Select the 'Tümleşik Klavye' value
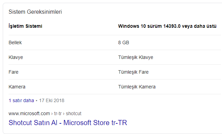Viewport: 222px width, 134px height. coord(136,57)
